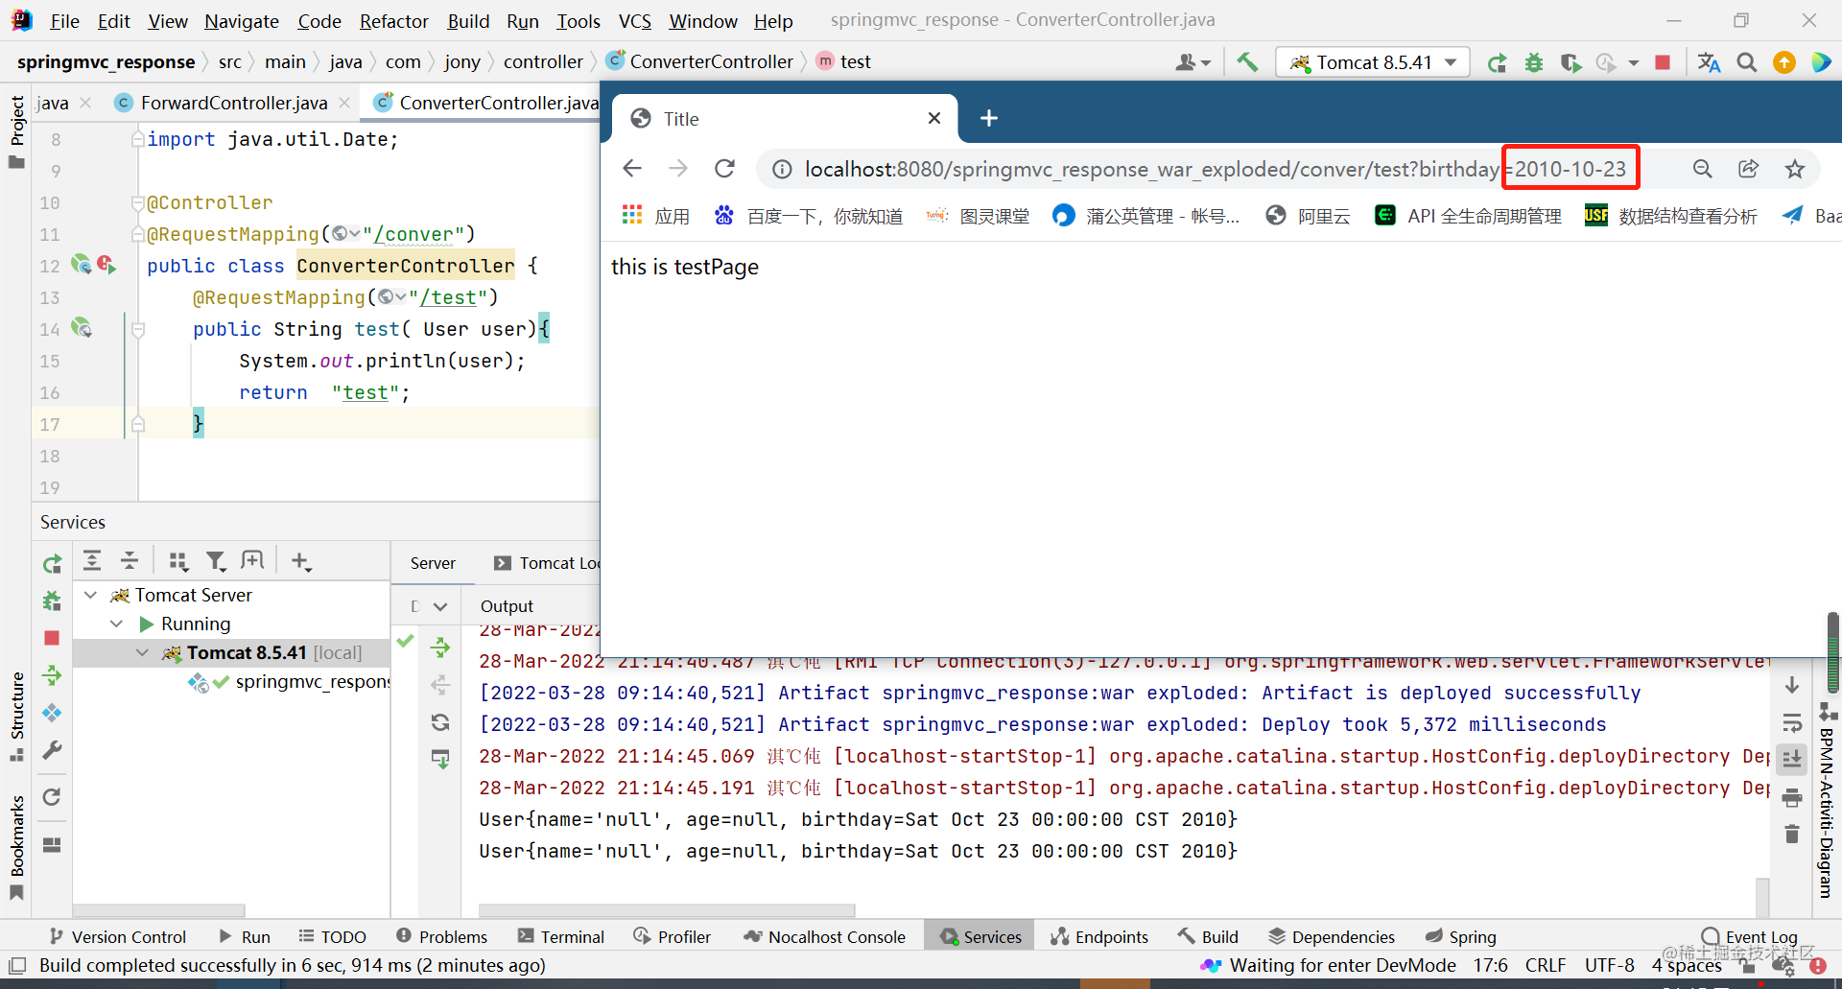Collapse the Tomcat 8.5.41 [local] node
Viewport: 1842px width, 989px height.
point(143,652)
